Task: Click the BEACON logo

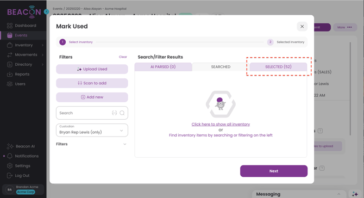Action: tap(24, 12)
